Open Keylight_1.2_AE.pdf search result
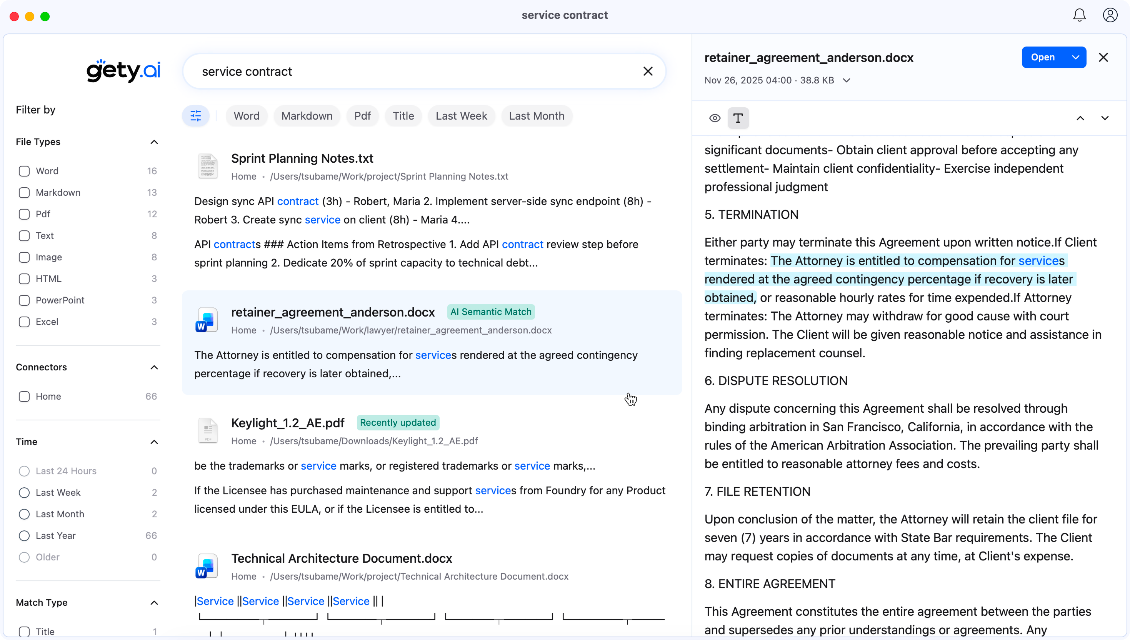The height and width of the screenshot is (640, 1130). pyautogui.click(x=287, y=423)
